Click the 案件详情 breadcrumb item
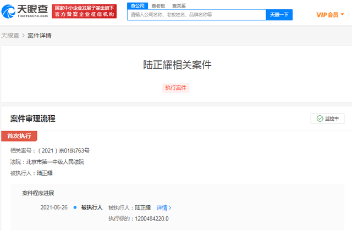Viewport: 352px width, 231px height. 40,36
